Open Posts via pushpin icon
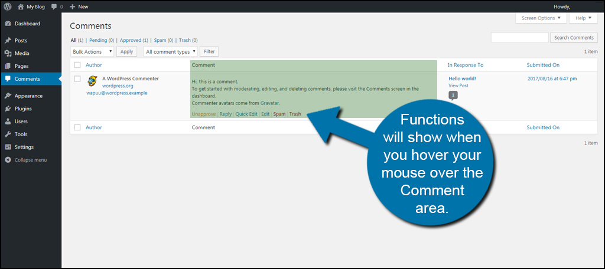The width and height of the screenshot is (605, 269). (x=7, y=41)
